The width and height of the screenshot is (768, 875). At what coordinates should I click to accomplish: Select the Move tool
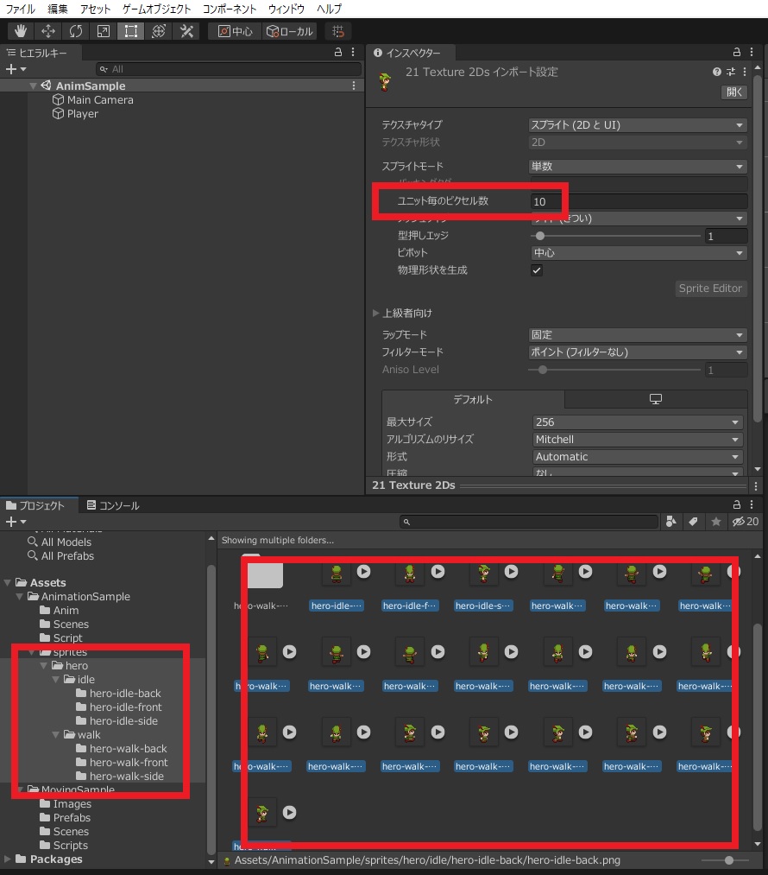tap(48, 31)
